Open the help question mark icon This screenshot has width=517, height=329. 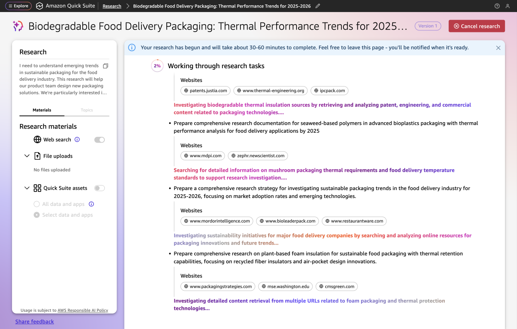pos(497,6)
